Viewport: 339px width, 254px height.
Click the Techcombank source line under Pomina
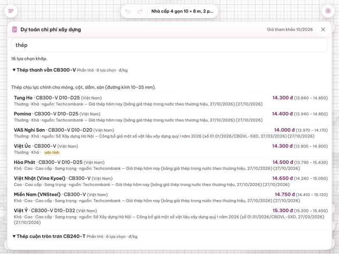(x=159, y=120)
